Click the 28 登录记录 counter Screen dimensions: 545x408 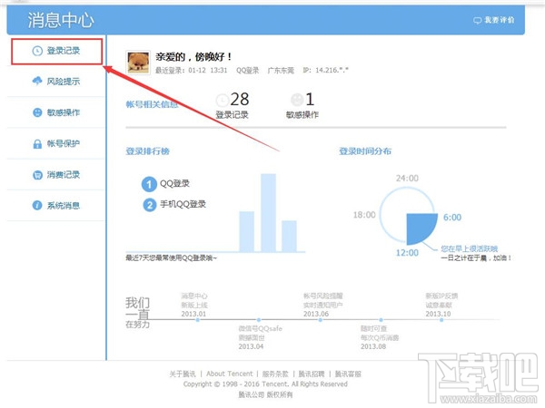pos(233,106)
